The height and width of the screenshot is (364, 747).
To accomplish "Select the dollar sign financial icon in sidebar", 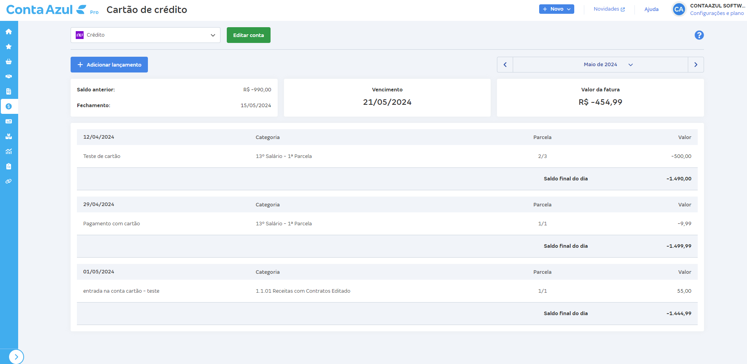I will [x=9, y=106].
